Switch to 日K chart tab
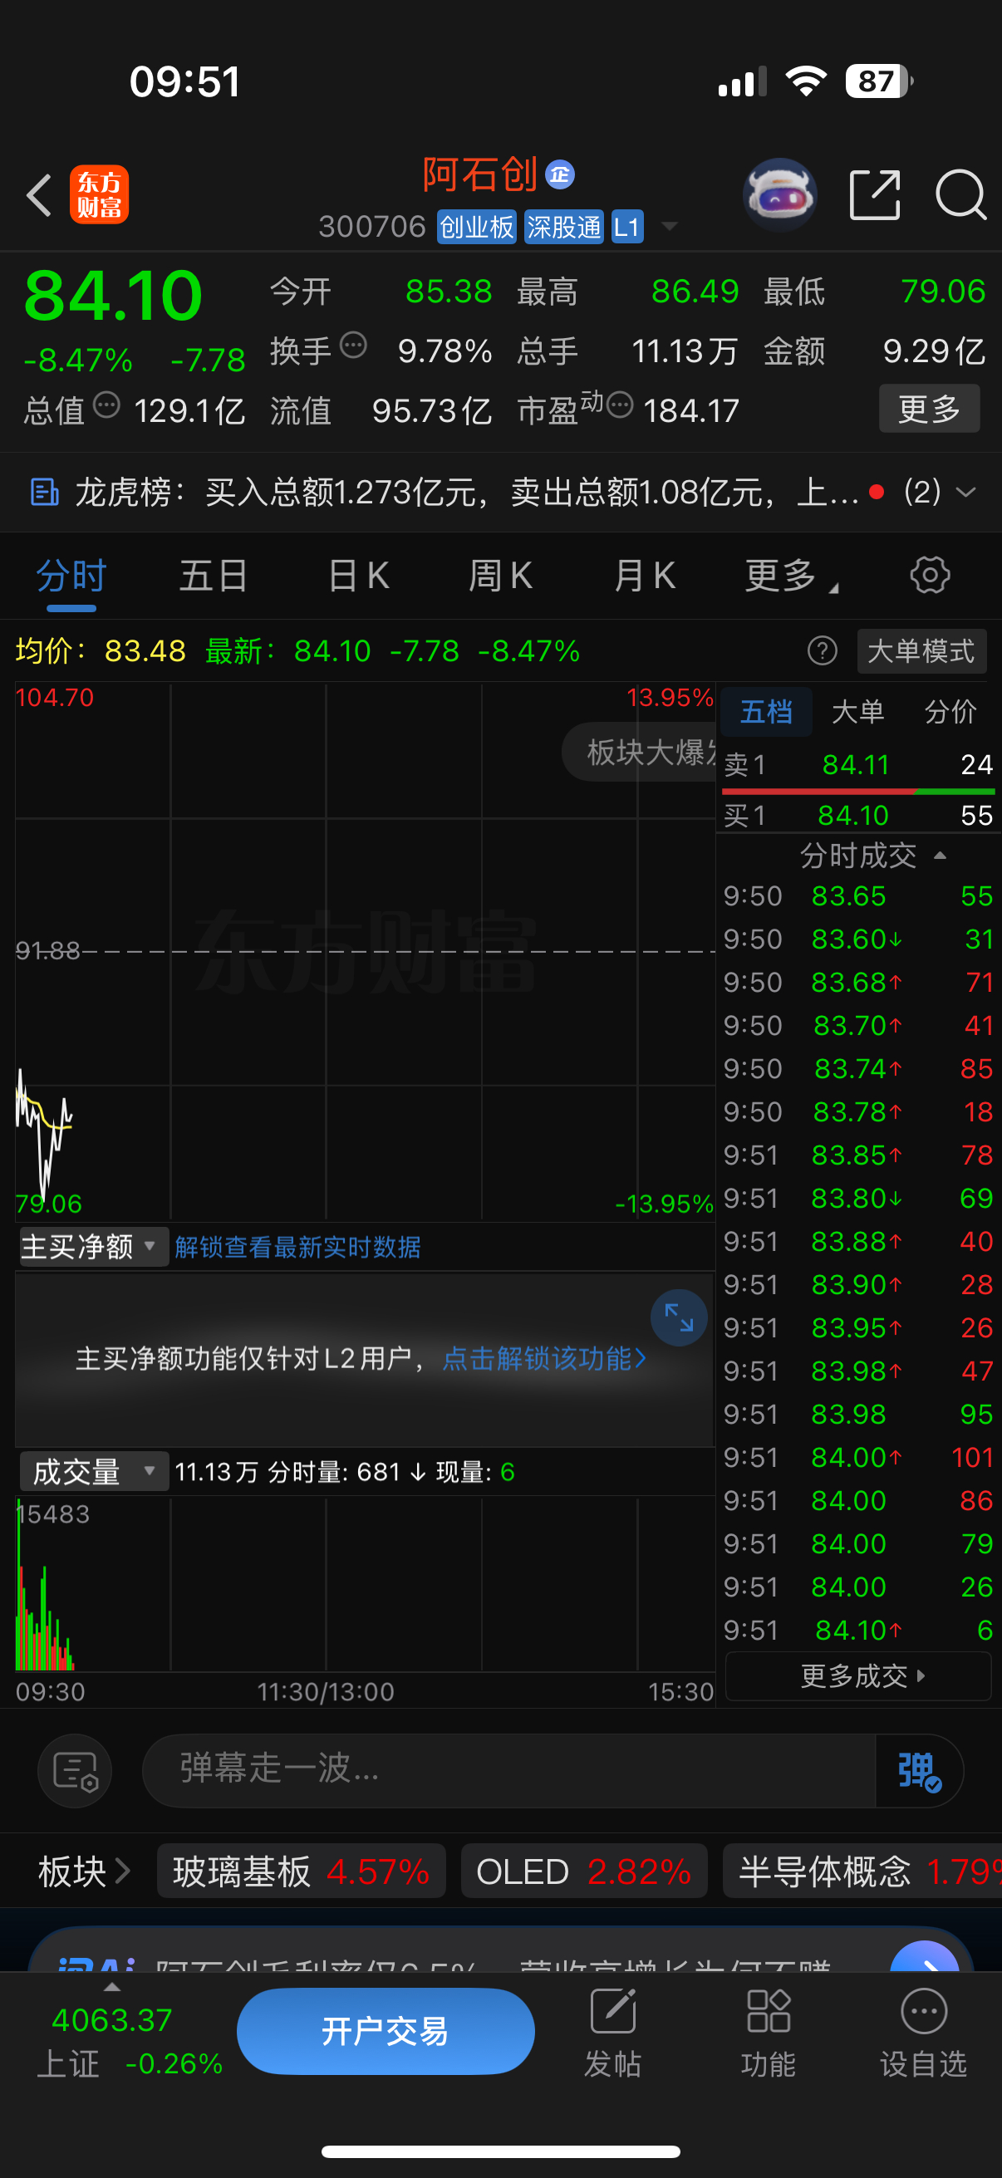This screenshot has width=1002, height=2178. coord(359,576)
